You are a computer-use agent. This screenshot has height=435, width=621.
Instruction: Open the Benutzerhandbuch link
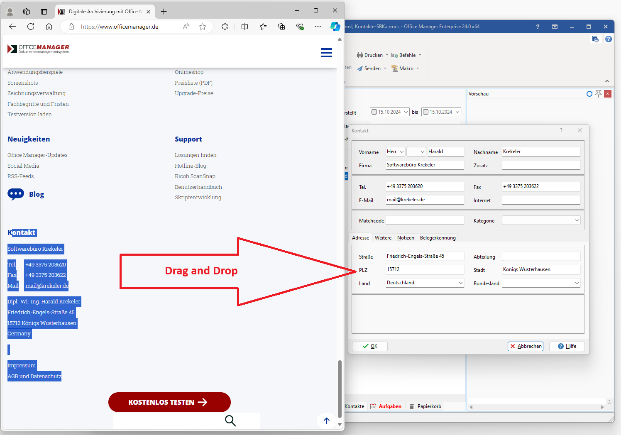coord(198,187)
